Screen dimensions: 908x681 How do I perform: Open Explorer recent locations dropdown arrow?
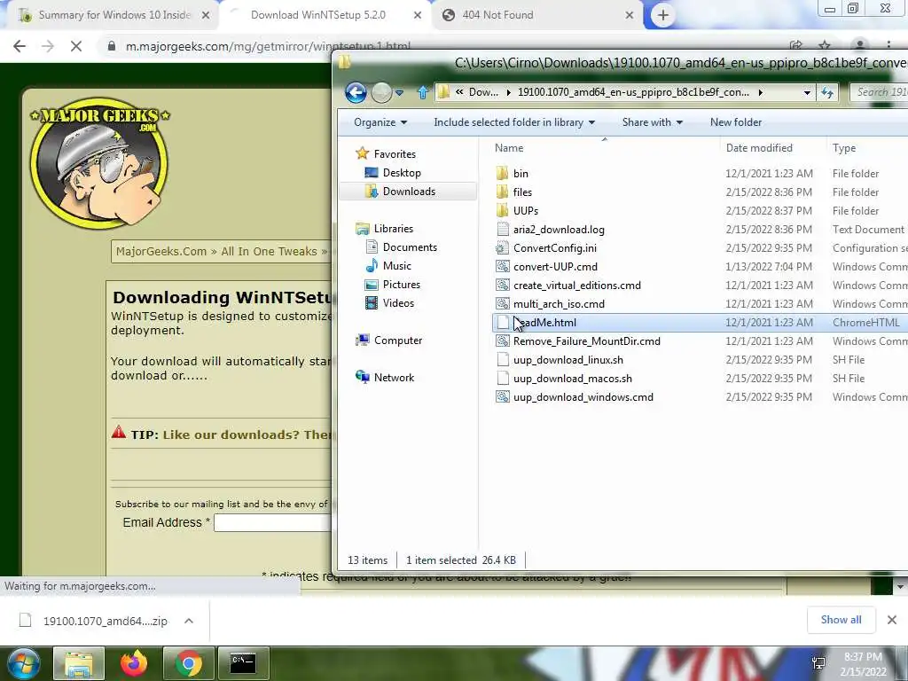(x=399, y=92)
